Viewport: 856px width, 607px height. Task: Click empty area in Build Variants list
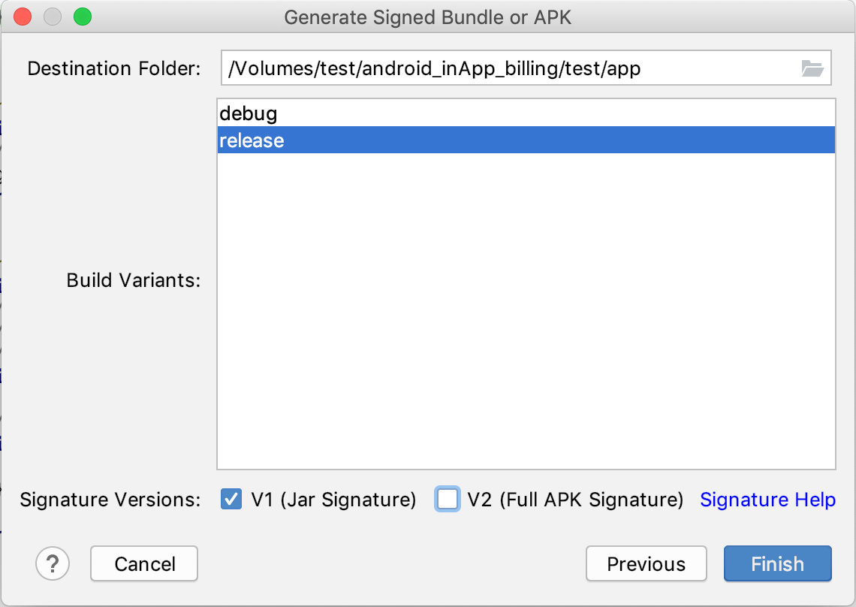526,312
